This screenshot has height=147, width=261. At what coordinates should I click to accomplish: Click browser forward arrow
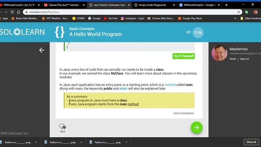click(6, 12)
